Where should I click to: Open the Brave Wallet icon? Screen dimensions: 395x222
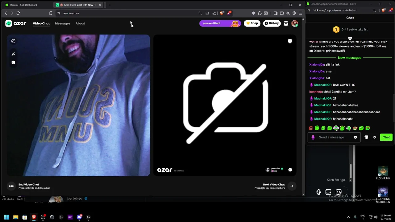282,13
